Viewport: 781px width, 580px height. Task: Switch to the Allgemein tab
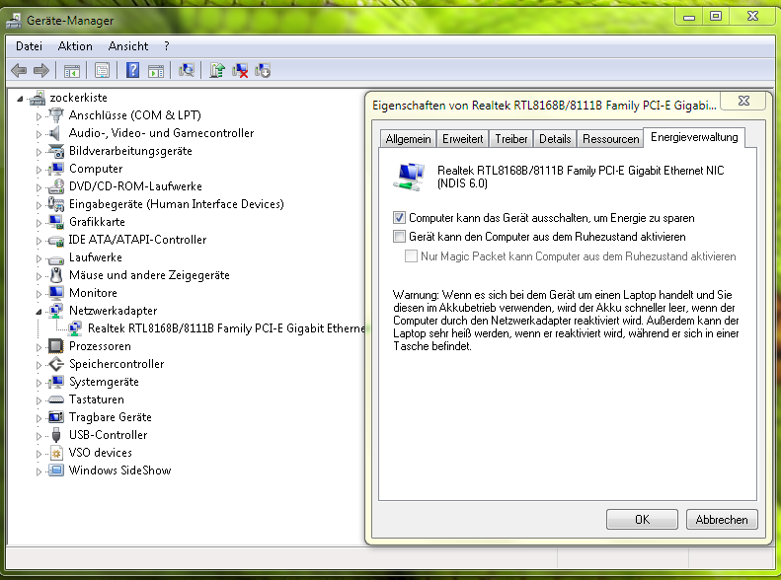coord(408,139)
